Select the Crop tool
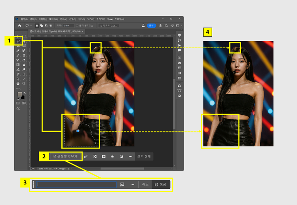297x205 pixels. [18, 46]
